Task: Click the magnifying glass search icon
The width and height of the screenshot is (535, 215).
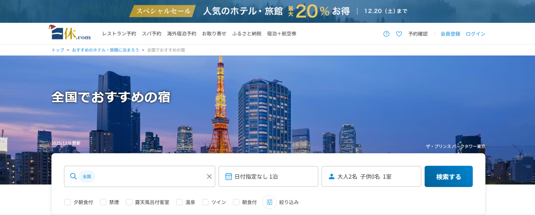Action: click(x=73, y=176)
